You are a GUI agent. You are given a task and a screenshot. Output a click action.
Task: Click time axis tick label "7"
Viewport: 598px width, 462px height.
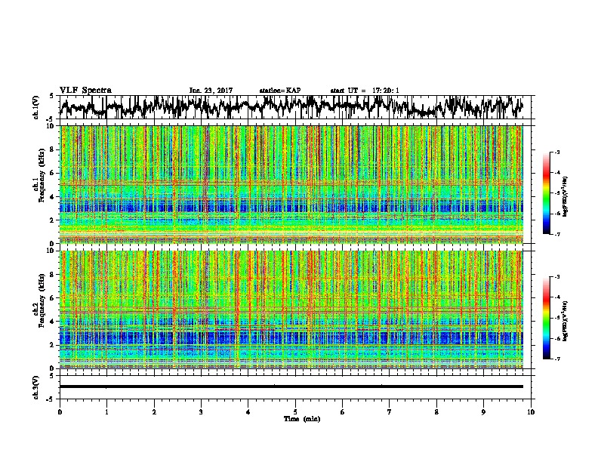click(390, 412)
